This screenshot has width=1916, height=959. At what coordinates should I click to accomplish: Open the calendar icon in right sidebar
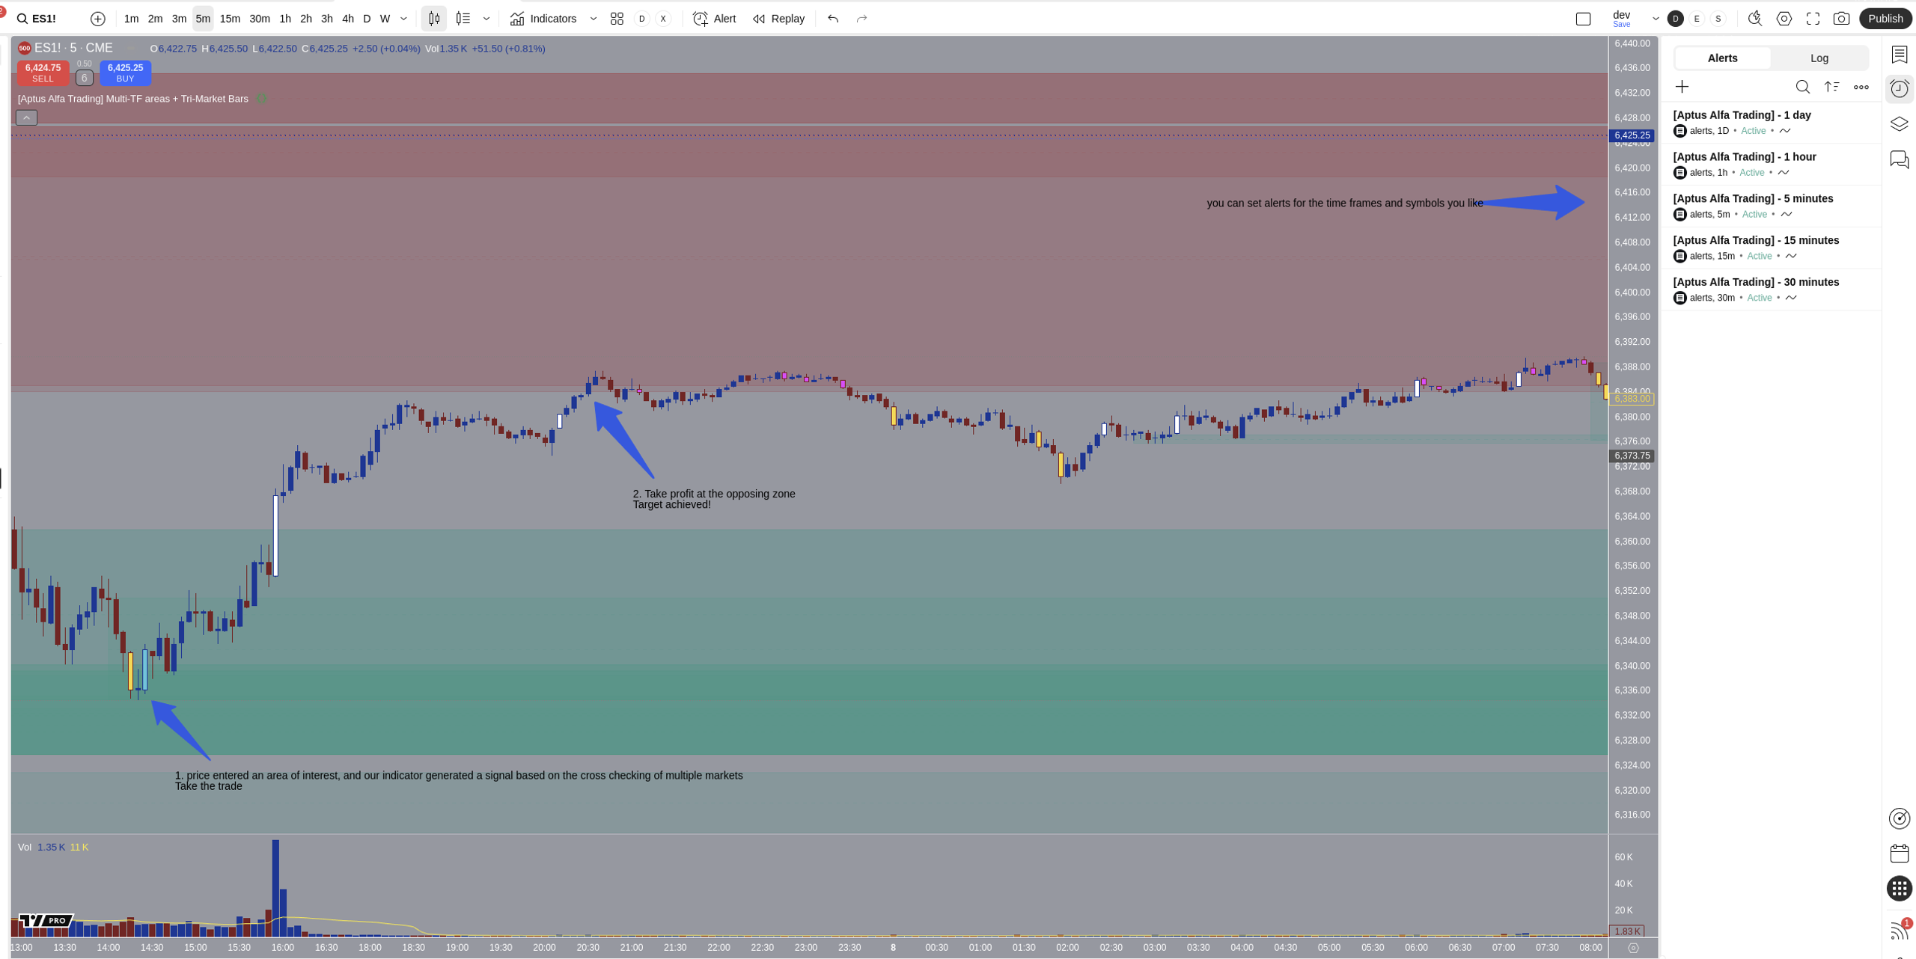pos(1900,854)
